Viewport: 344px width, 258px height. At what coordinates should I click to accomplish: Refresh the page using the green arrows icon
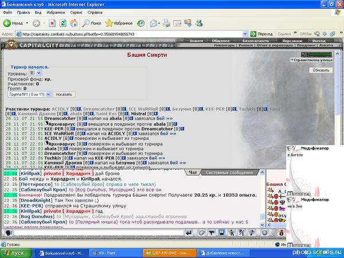click(62, 23)
